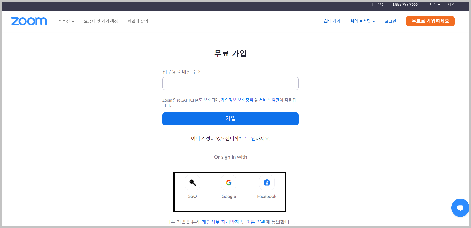Click the blue 가입 button

click(230, 119)
